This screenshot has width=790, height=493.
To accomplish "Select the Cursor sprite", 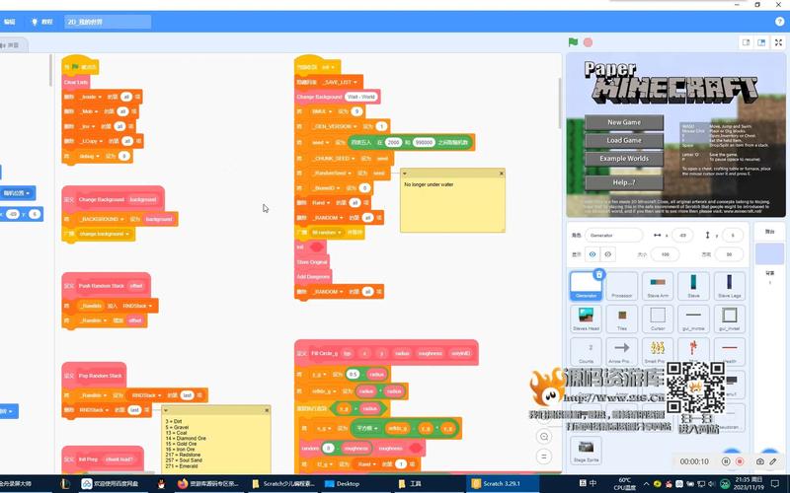I will tap(658, 318).
